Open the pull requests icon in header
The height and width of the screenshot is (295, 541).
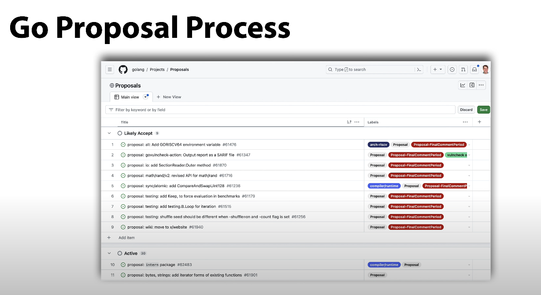click(x=463, y=70)
